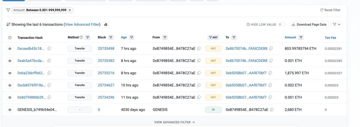This screenshot has height=127, width=360.
Task: Click Transfer method badge in first row
Action: pos(79,49)
